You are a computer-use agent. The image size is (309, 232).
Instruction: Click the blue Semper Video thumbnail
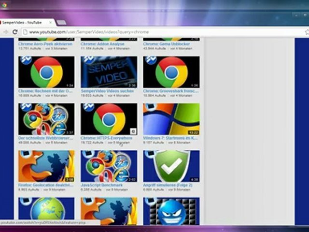[109, 72]
